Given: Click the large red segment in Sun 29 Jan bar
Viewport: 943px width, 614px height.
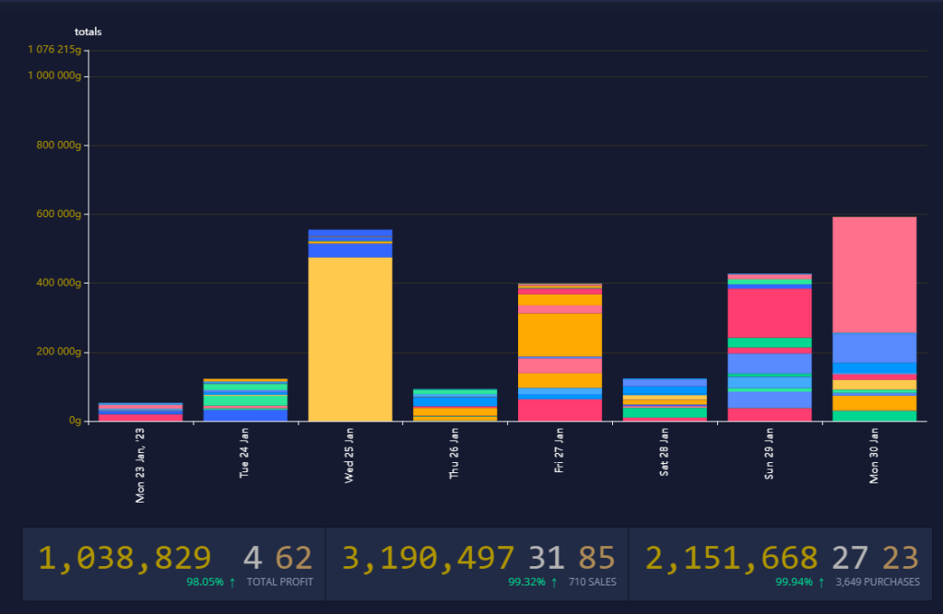Looking at the screenshot, I should [769, 313].
